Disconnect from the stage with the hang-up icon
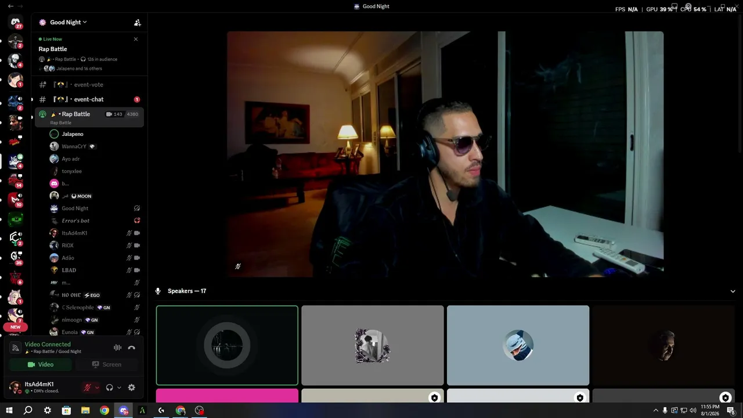This screenshot has height=418, width=743. (132, 348)
